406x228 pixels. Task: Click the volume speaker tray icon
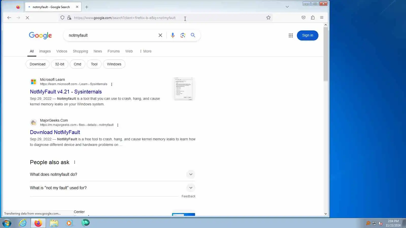click(x=380, y=223)
